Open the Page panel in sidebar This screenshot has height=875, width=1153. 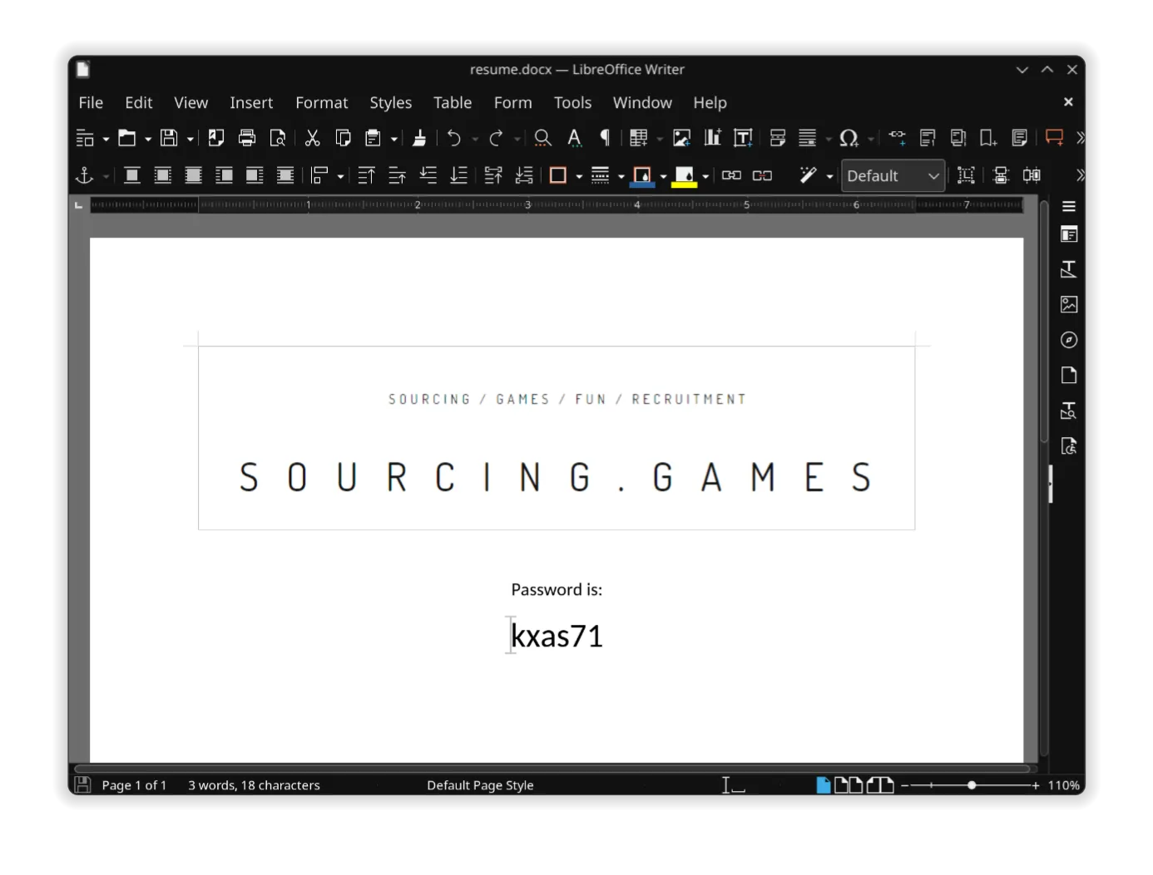(1069, 376)
